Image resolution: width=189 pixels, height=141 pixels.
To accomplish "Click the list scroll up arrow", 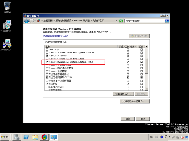I will tap(146, 47).
